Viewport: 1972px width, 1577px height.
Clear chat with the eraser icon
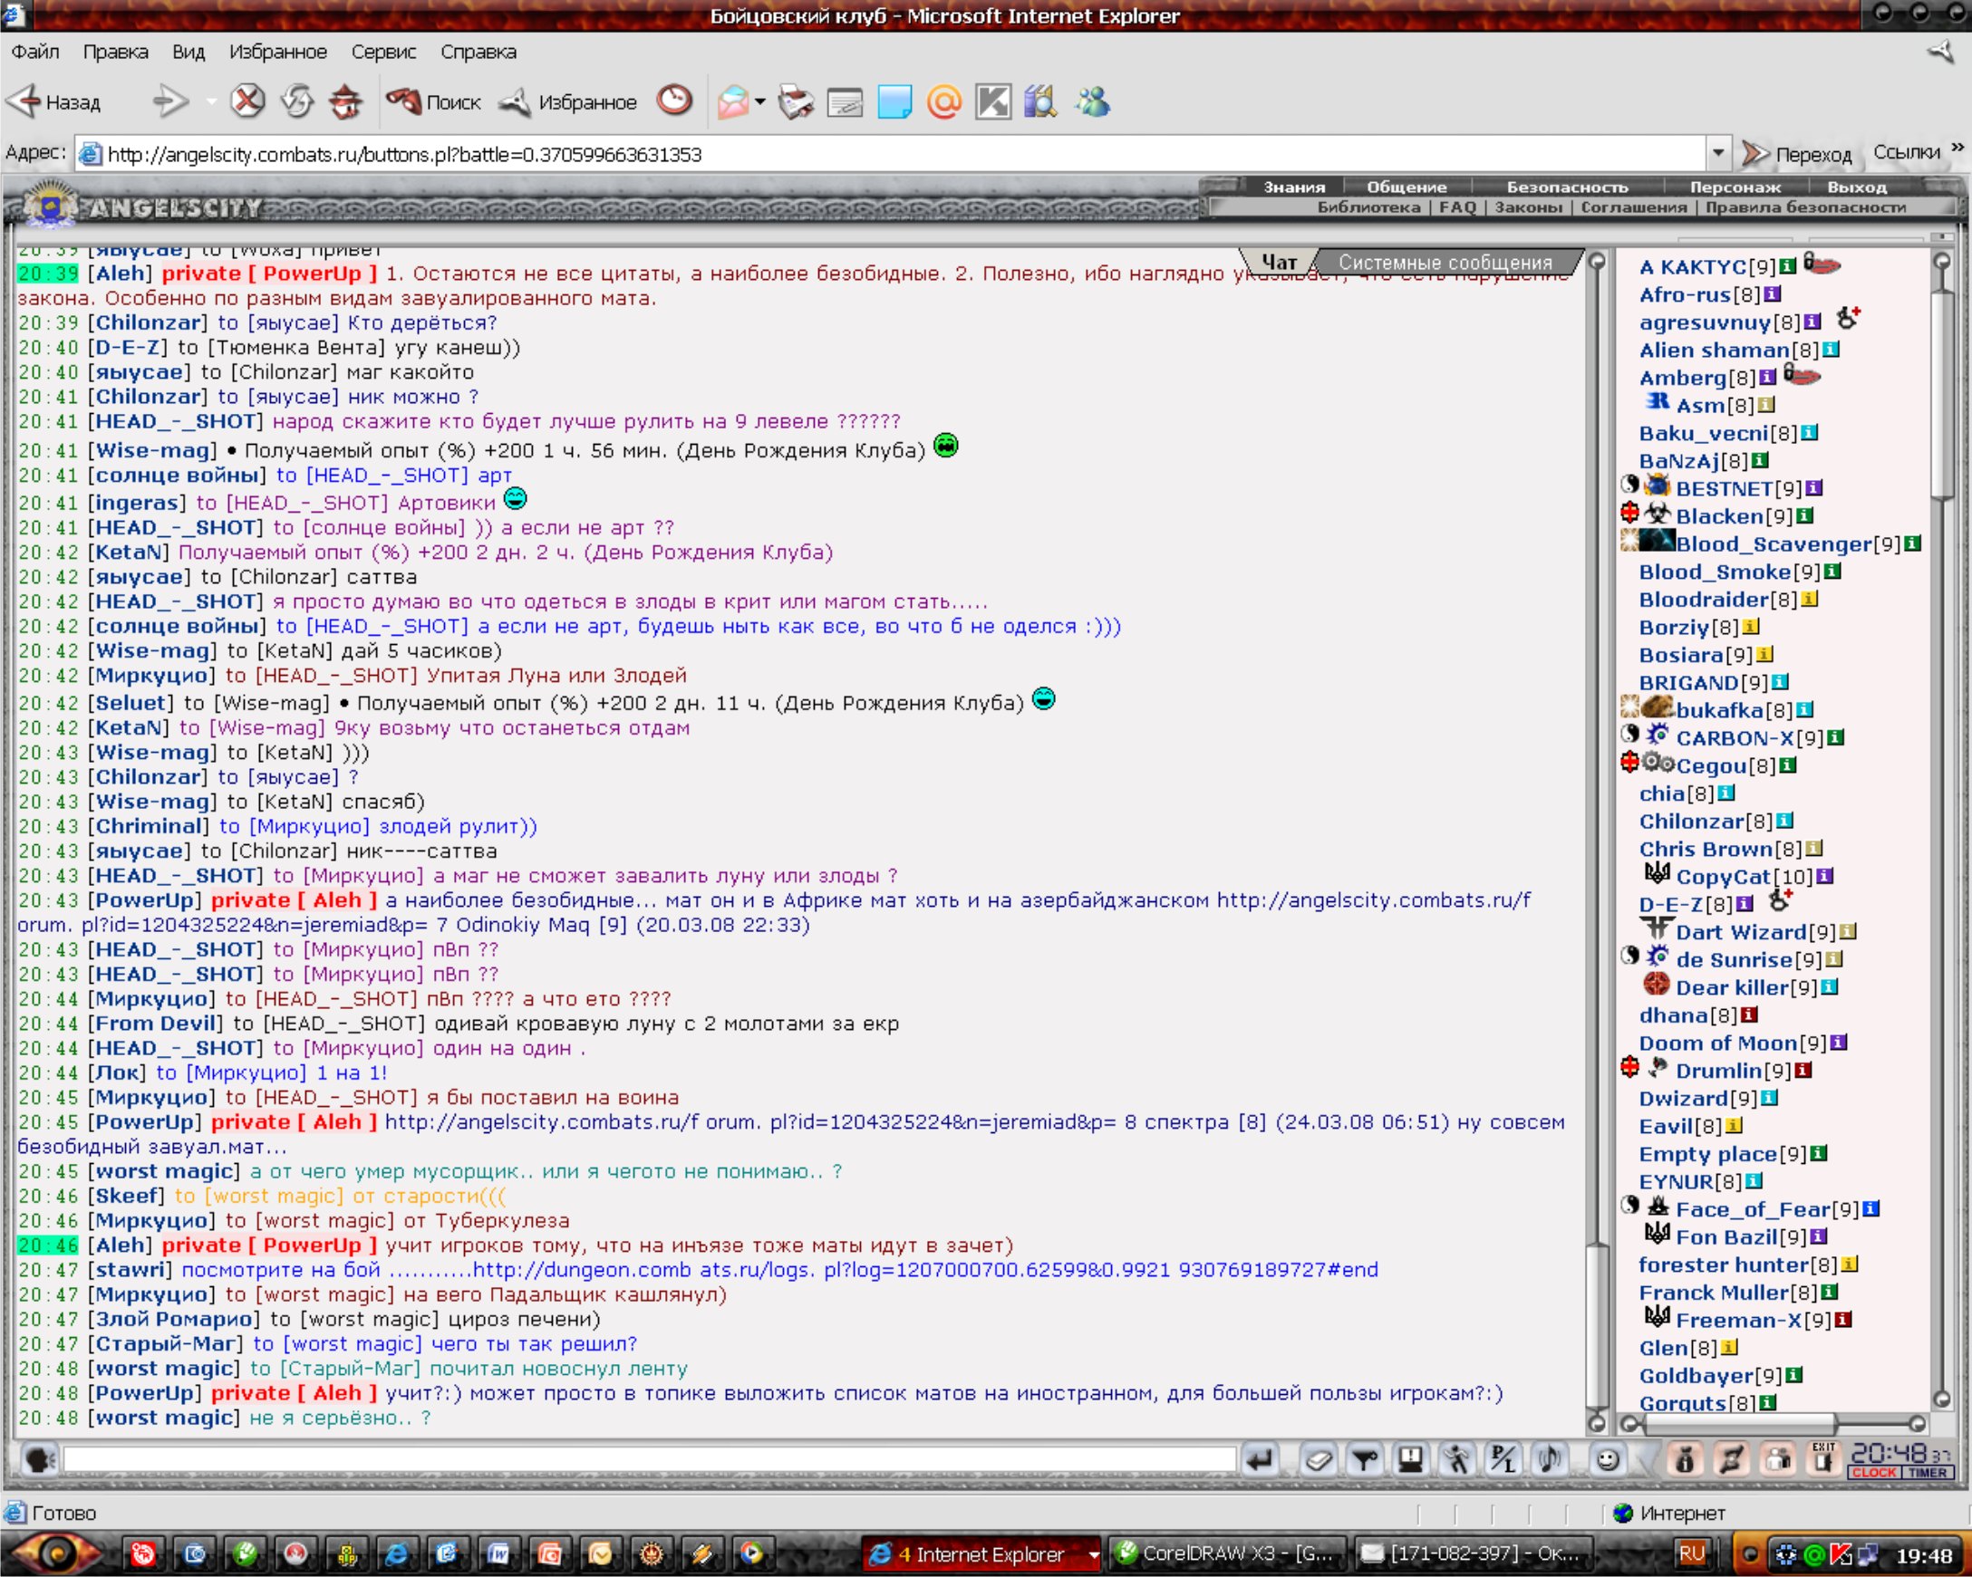click(x=1319, y=1459)
